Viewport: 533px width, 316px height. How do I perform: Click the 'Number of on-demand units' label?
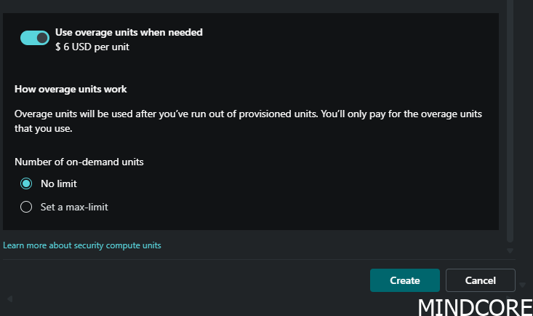tap(79, 162)
